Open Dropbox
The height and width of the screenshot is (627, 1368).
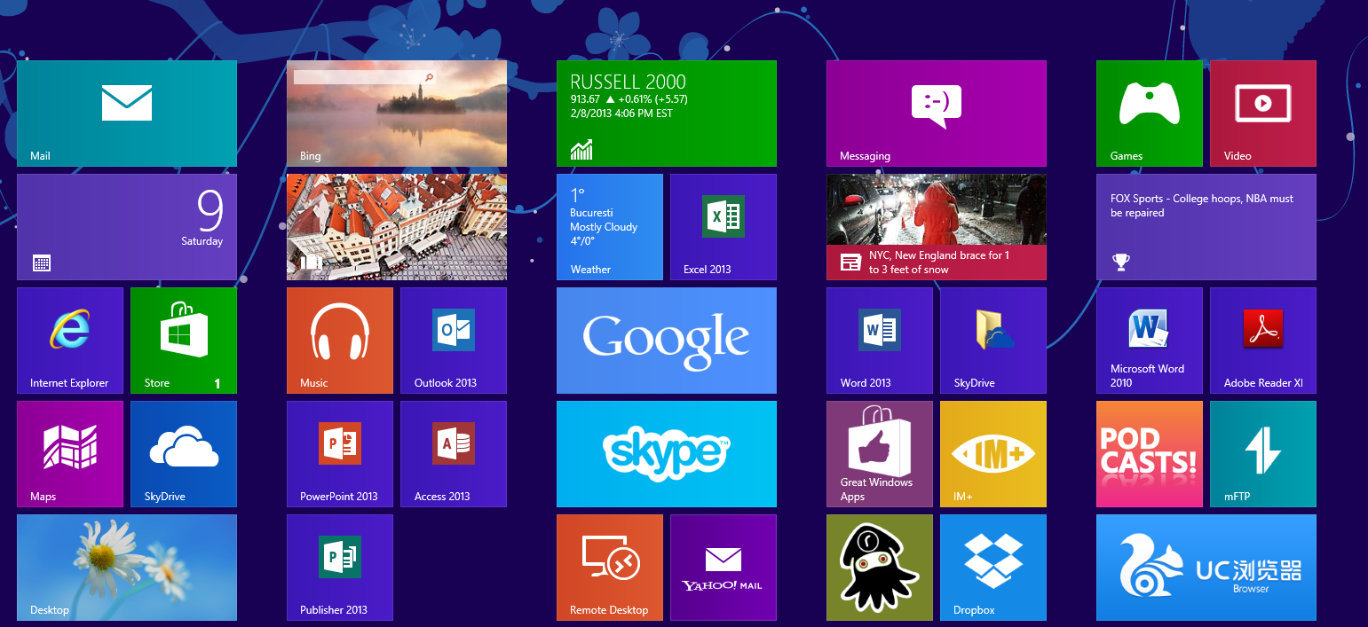click(x=992, y=567)
